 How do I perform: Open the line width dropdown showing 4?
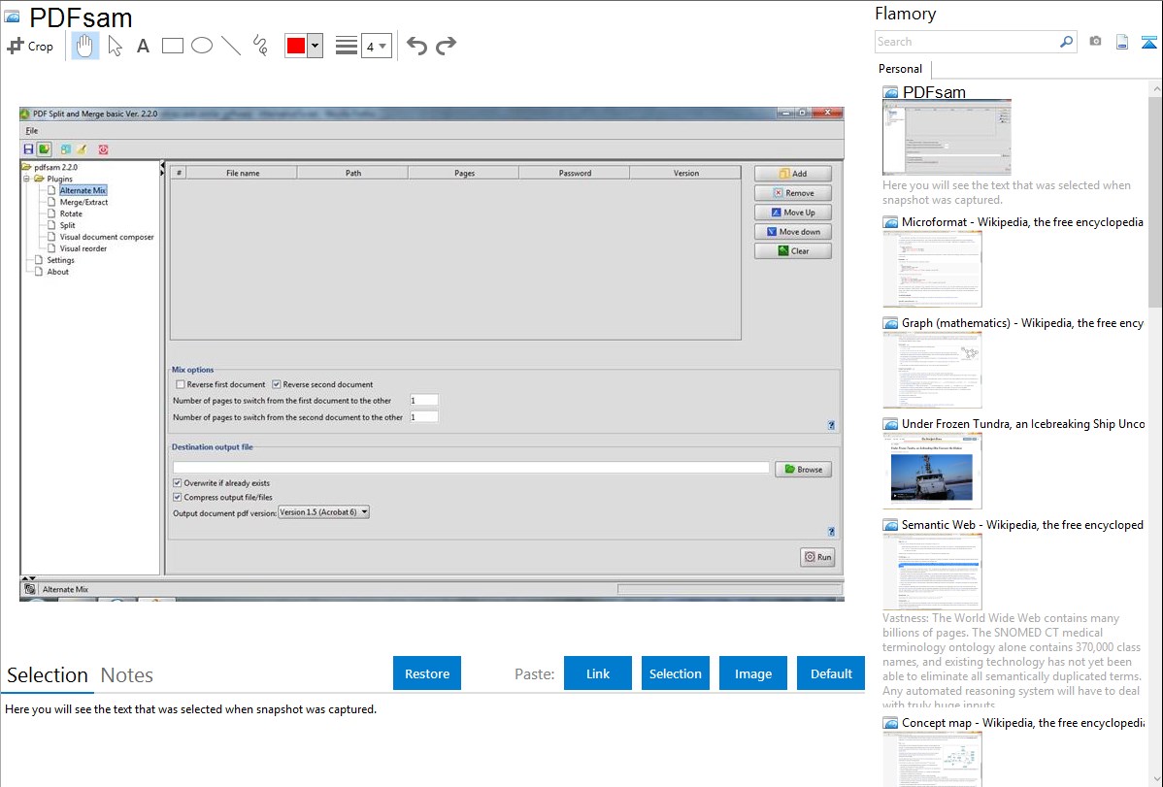(x=376, y=46)
